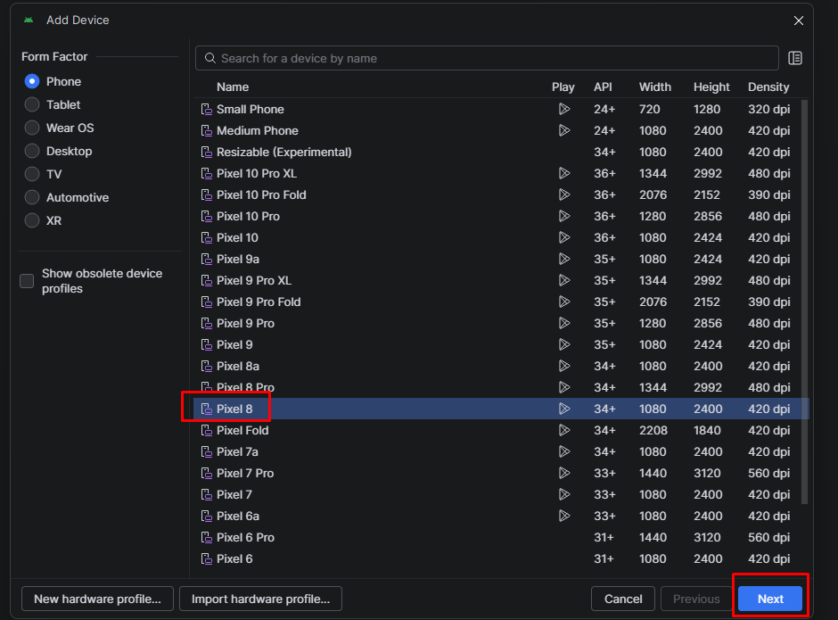Screen dimensions: 838x620
Task: Sort devices by Width column header
Action: 654,87
